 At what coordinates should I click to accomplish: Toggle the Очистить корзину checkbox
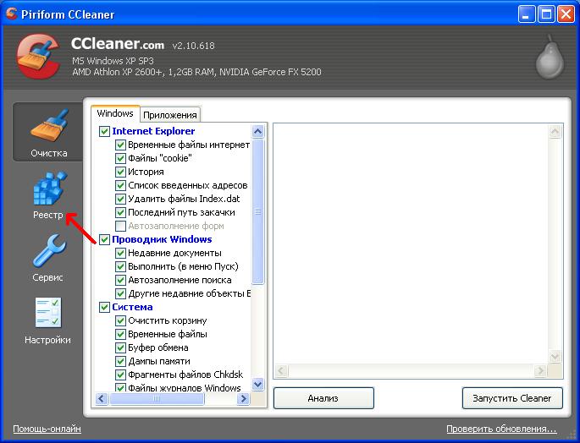coord(121,320)
